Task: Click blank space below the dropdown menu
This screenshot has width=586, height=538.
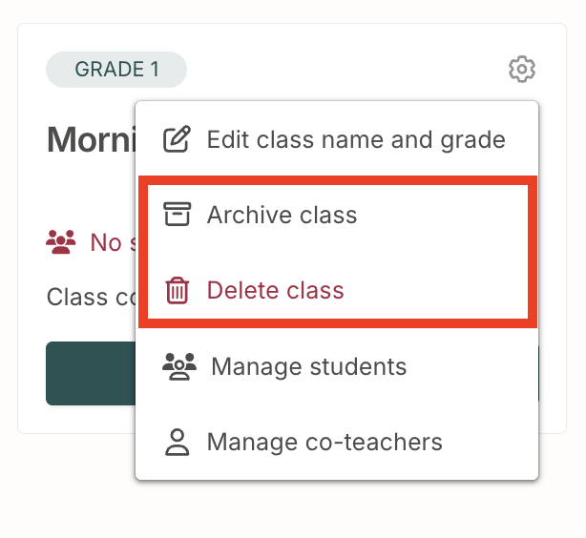Action: click(x=336, y=508)
